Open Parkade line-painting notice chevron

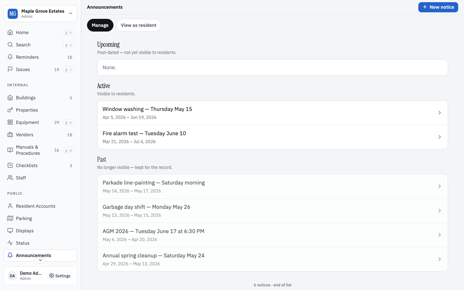click(x=439, y=186)
